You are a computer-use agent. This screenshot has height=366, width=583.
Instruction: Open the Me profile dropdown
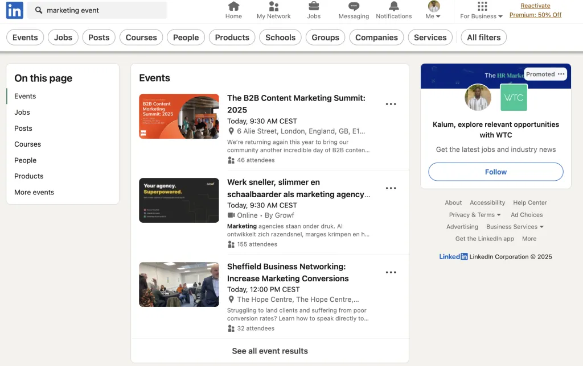432,10
